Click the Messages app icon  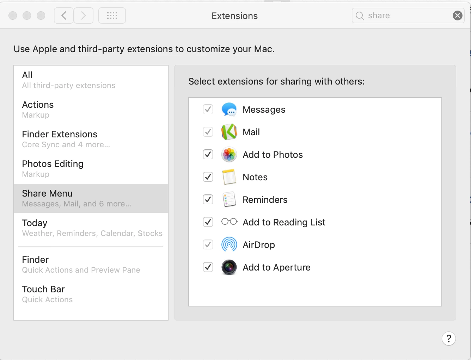pyautogui.click(x=229, y=110)
